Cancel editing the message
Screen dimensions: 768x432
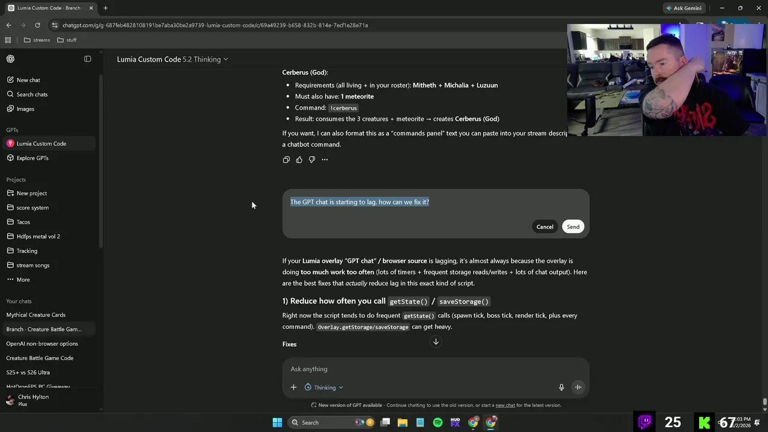545,227
